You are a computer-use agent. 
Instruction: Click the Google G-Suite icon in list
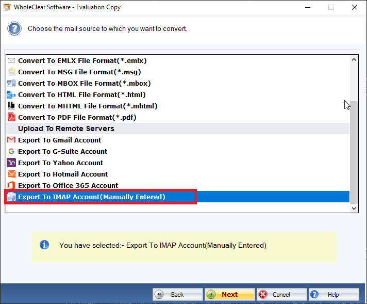tap(11, 152)
